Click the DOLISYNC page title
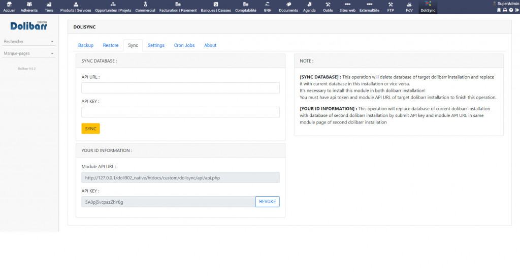The height and width of the screenshot is (276, 520). click(85, 27)
